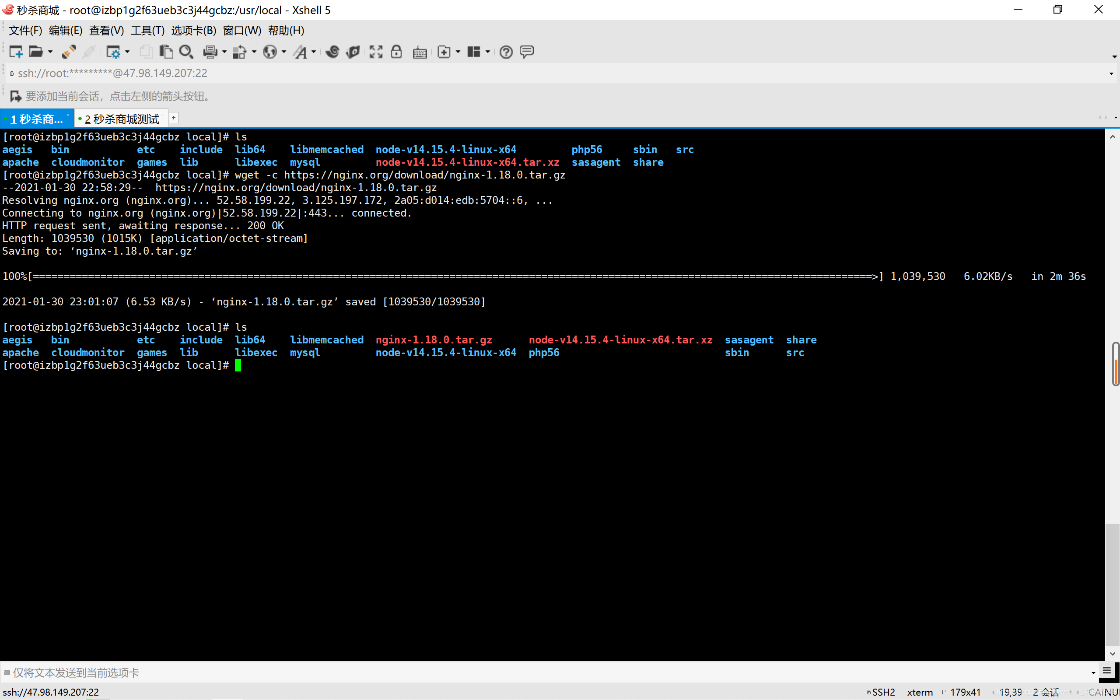Toggle full screen mode icon
Viewport: 1120px width, 700px height.
(x=376, y=52)
